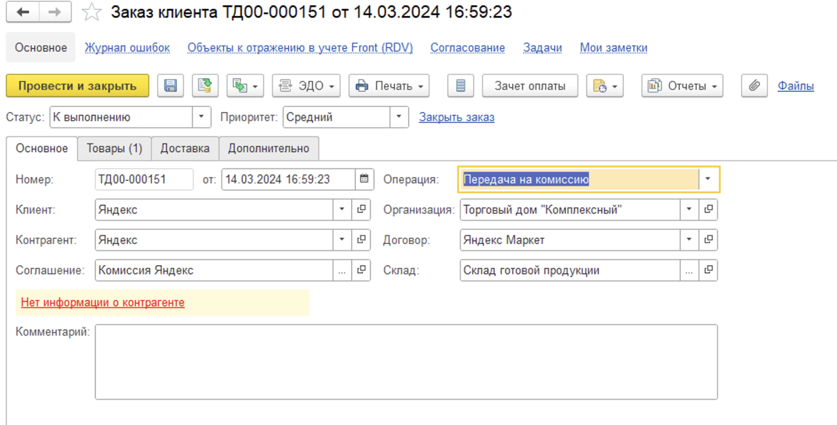Add document to favorites with star
The width and height of the screenshot is (837, 425).
(92, 12)
